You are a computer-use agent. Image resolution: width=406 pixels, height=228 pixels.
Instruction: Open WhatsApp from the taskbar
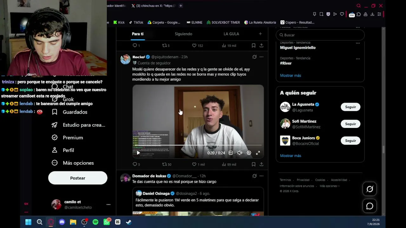tap(107, 222)
